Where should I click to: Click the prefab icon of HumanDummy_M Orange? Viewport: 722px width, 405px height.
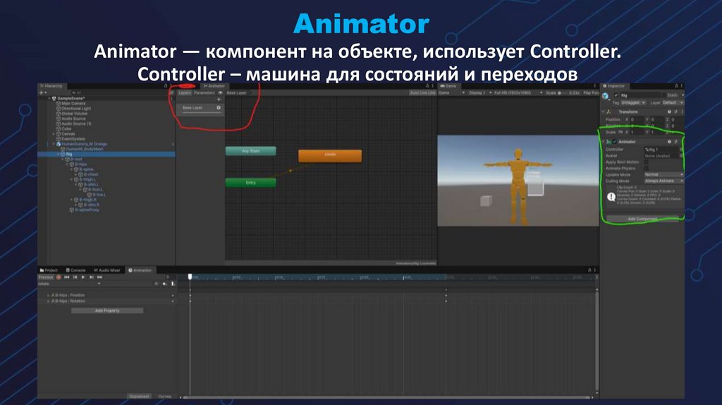59,144
